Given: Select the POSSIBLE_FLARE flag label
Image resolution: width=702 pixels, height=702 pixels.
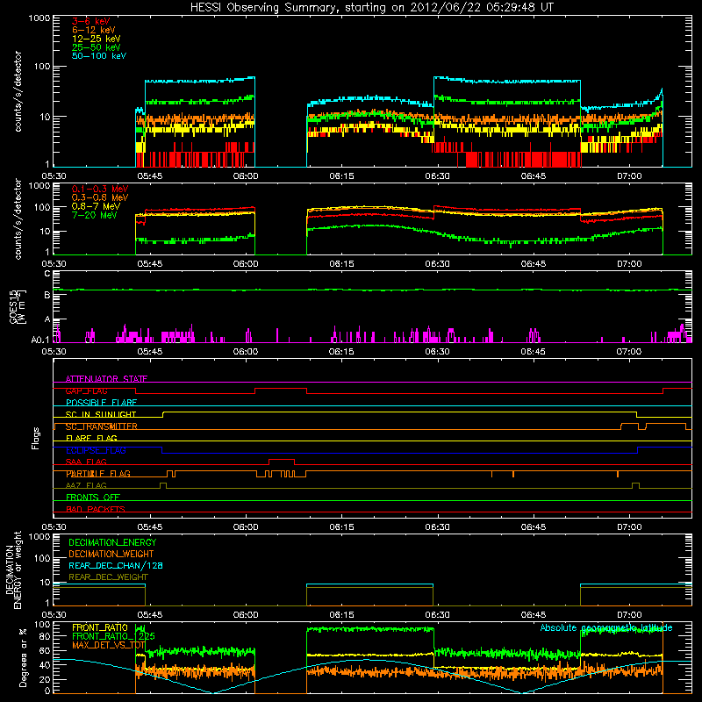Looking at the screenshot, I should click(101, 403).
